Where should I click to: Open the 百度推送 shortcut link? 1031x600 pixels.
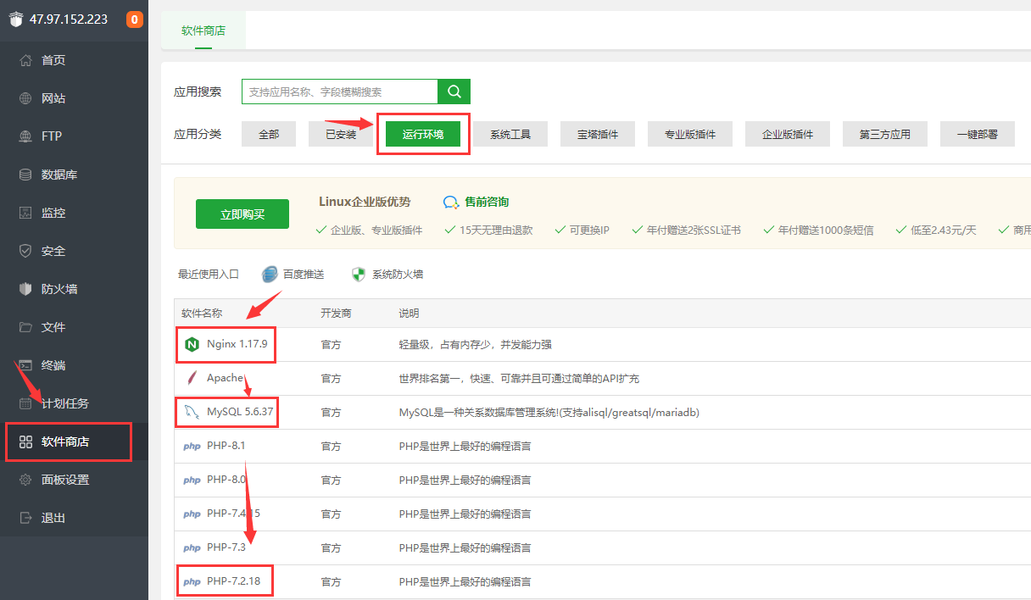[x=304, y=275]
